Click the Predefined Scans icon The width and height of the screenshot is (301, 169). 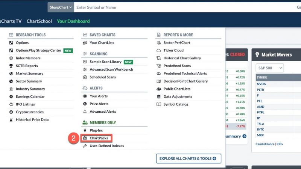click(x=159, y=66)
